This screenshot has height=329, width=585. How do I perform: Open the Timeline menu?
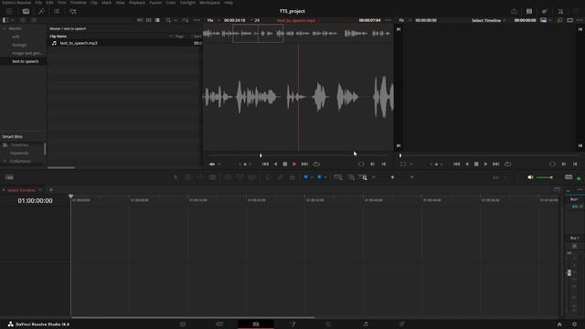click(78, 2)
